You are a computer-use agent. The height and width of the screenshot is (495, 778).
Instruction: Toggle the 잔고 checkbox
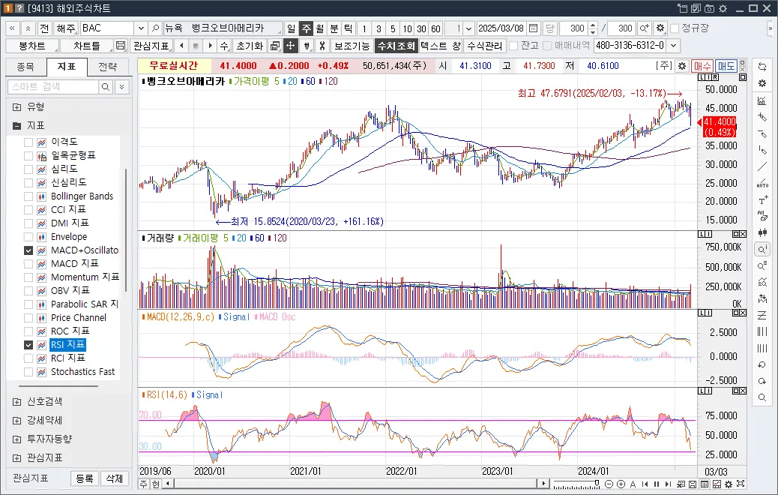[x=513, y=46]
